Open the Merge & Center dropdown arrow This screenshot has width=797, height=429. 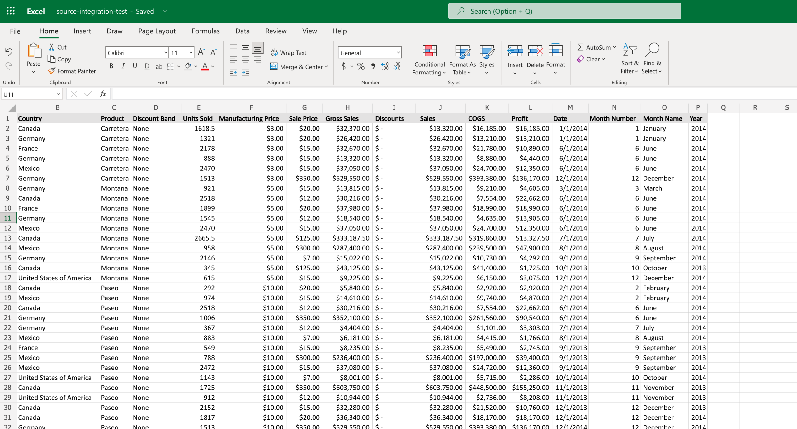click(x=326, y=67)
